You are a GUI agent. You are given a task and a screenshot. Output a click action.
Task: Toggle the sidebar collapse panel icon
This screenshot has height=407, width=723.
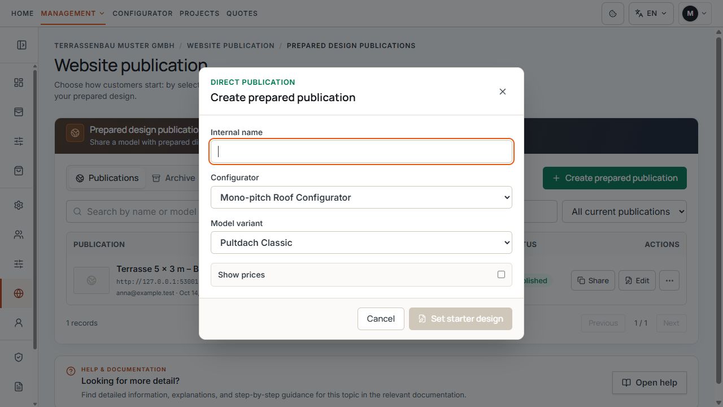coord(21,45)
